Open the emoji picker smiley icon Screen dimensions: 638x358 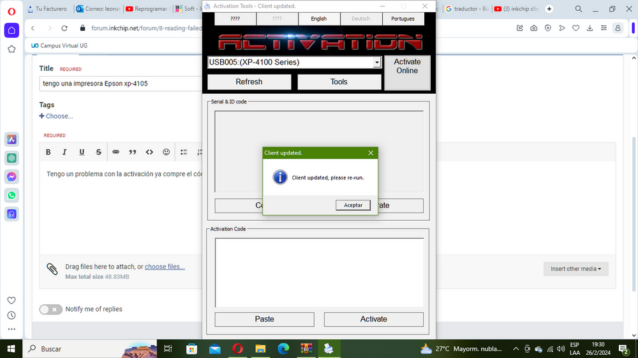point(167,152)
